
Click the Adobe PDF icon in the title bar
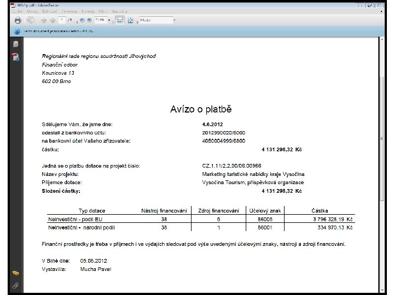pos(13,5)
